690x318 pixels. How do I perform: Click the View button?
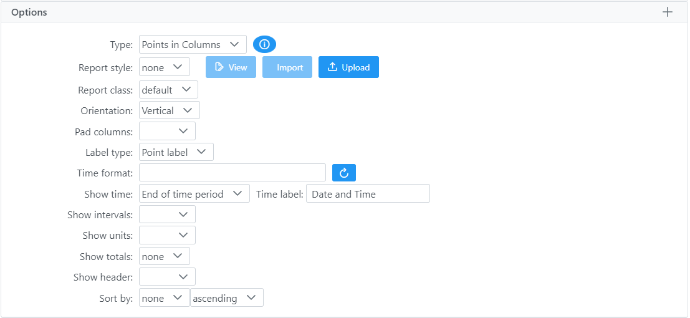point(231,67)
